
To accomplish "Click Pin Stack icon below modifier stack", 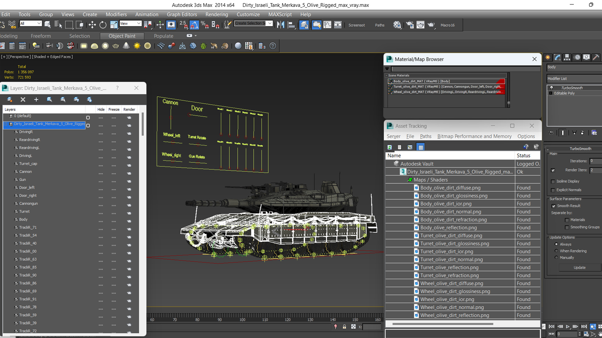I will [x=551, y=133].
